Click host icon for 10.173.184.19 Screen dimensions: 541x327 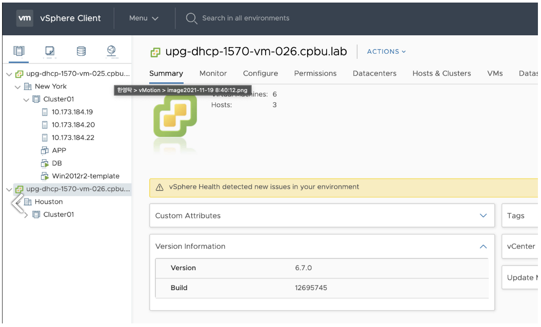pos(45,112)
